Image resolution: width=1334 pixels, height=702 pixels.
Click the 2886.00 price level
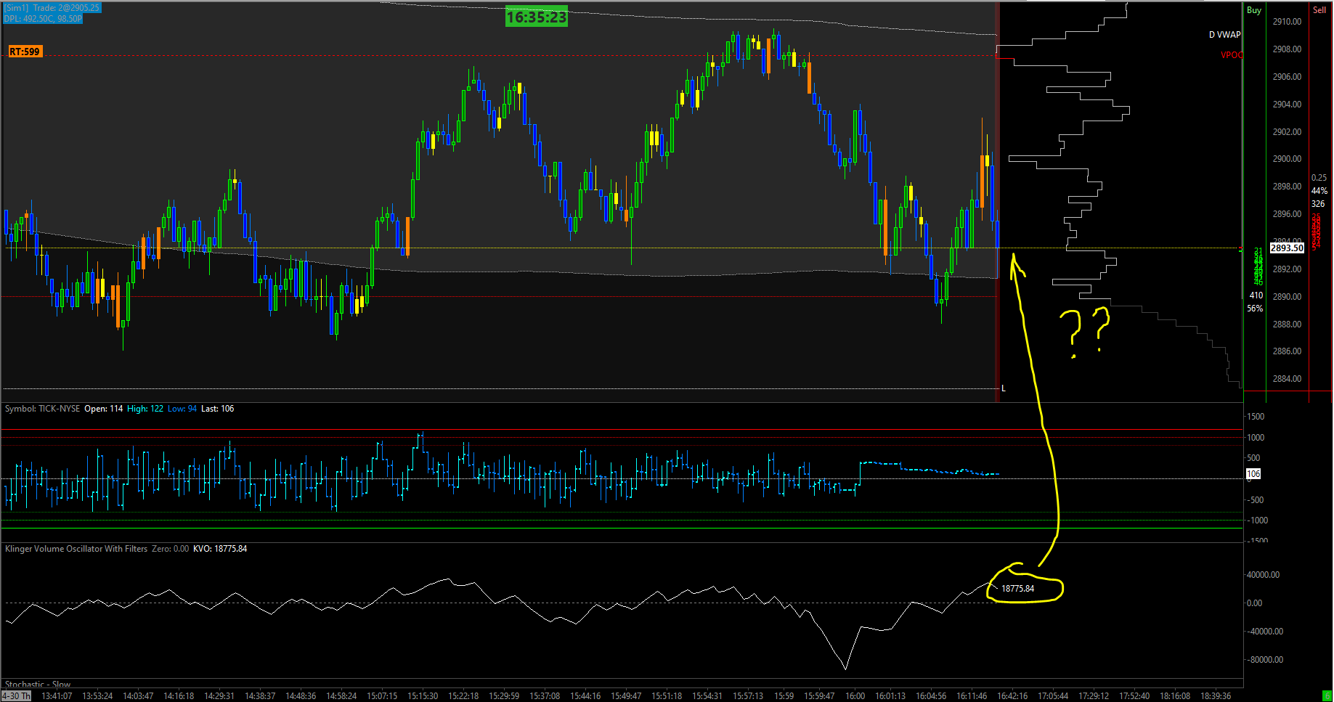[x=1287, y=351]
